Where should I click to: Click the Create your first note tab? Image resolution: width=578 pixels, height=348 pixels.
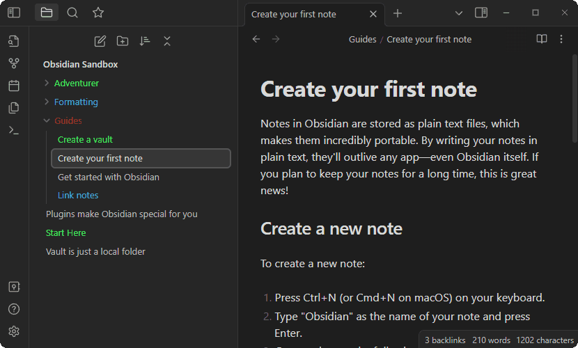click(315, 15)
